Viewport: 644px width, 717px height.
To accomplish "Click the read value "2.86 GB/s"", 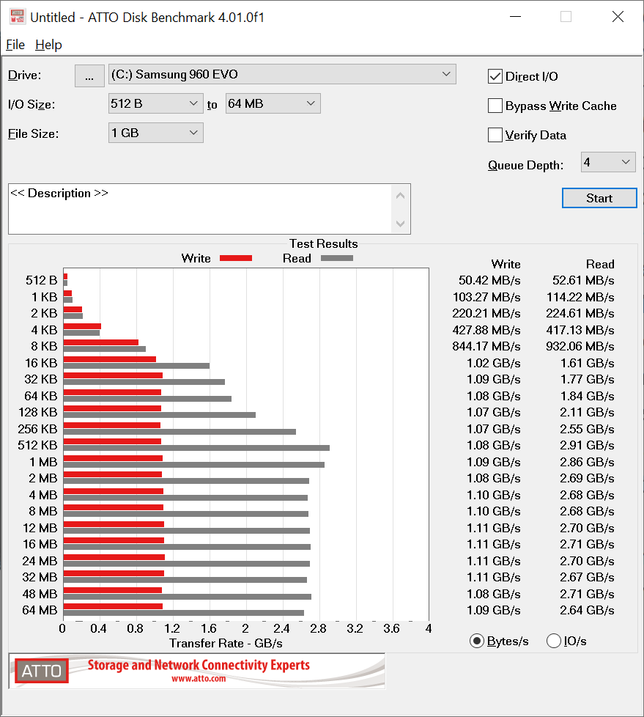I will [588, 462].
